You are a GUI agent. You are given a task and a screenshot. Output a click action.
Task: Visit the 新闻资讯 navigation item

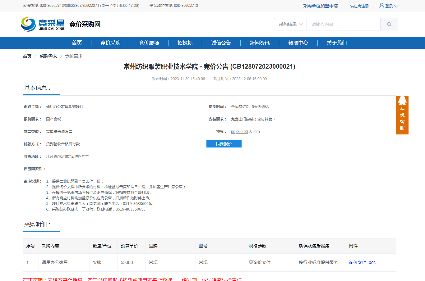260,43
